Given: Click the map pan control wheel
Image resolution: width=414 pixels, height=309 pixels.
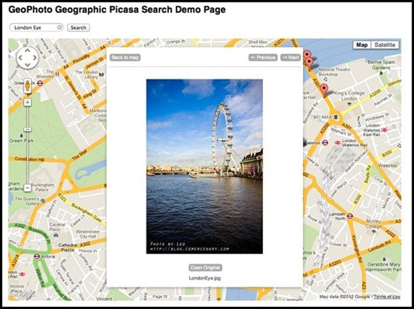Looking at the screenshot, I should (27, 59).
